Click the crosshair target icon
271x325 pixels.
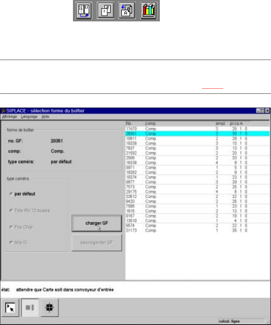click(x=49, y=307)
